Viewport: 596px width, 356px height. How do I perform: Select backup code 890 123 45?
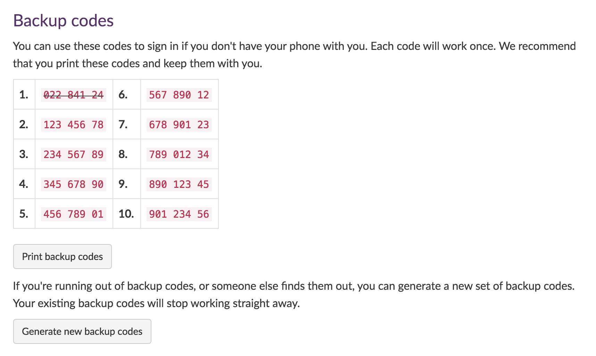click(x=179, y=184)
